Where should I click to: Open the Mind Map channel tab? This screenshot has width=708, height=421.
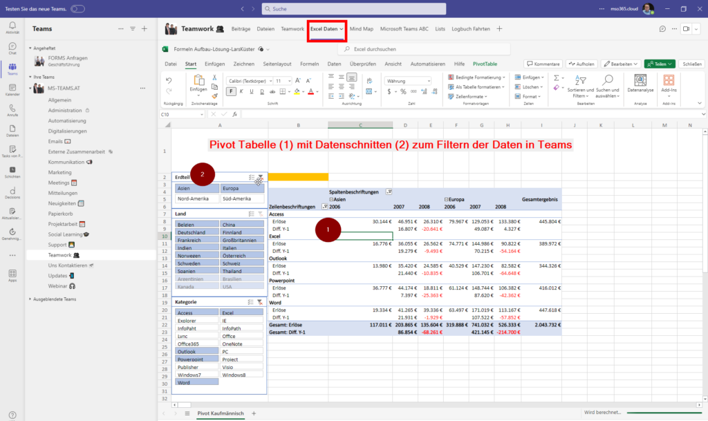click(361, 29)
